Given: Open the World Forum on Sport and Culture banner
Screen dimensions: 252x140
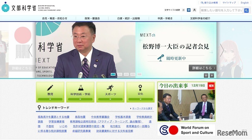Looking at the screenshot, I should click(186, 130).
